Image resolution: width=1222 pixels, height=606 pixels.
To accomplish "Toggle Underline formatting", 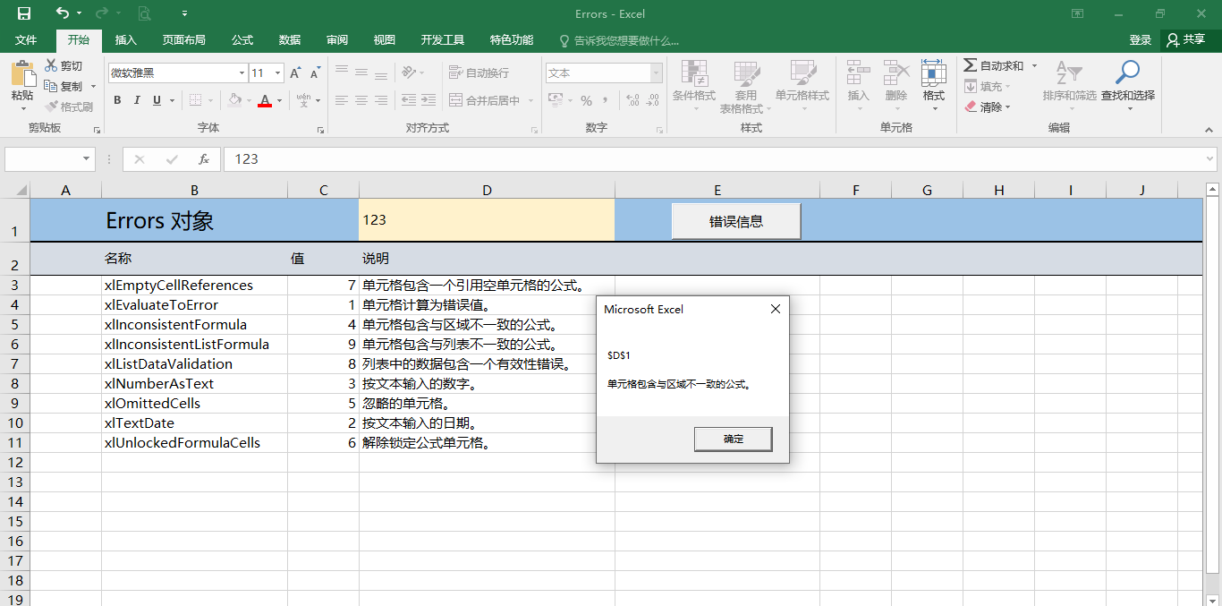I will (x=157, y=100).
